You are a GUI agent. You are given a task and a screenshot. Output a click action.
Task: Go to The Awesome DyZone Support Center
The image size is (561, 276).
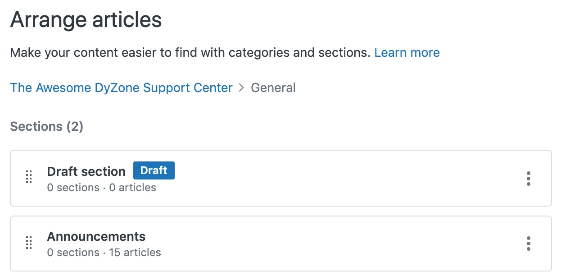click(x=121, y=87)
